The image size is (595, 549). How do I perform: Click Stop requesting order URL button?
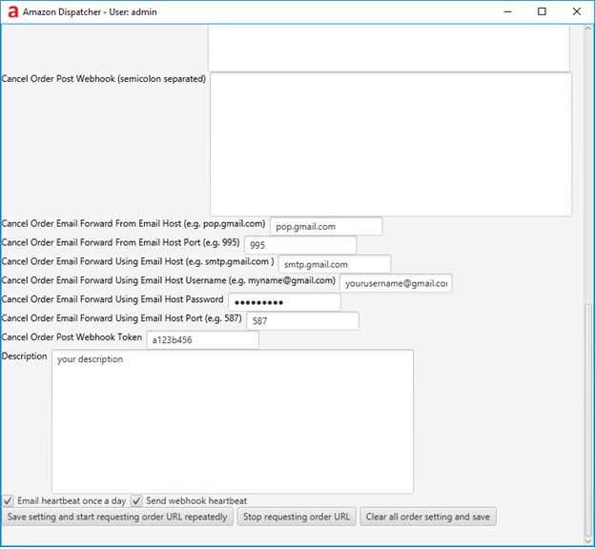297,517
